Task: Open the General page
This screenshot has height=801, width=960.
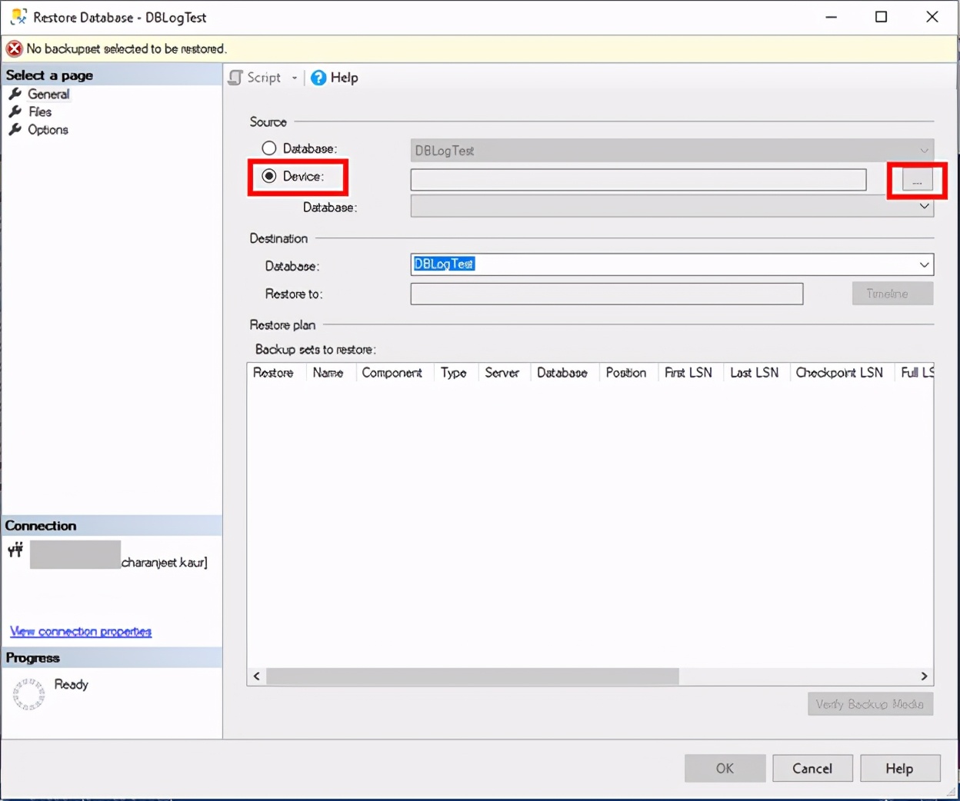Action: [x=48, y=94]
